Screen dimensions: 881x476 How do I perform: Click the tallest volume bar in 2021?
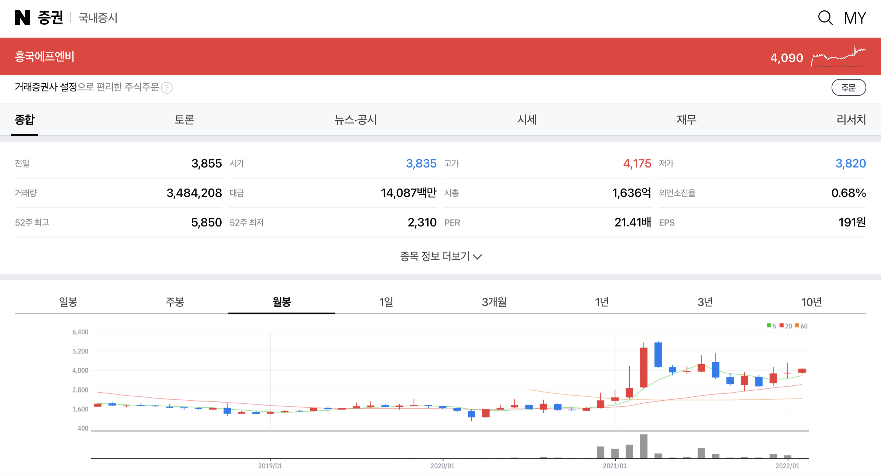[644, 446]
